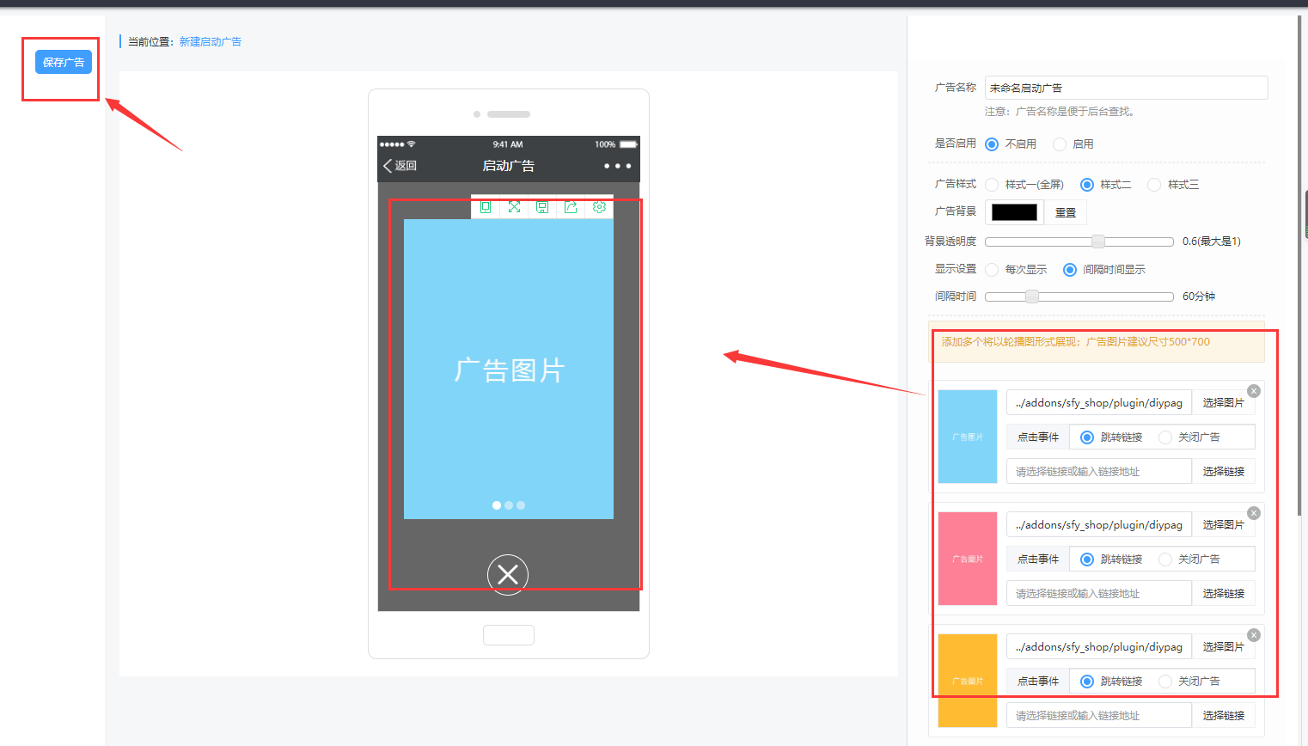
Task: Click the phone home button
Action: [509, 635]
